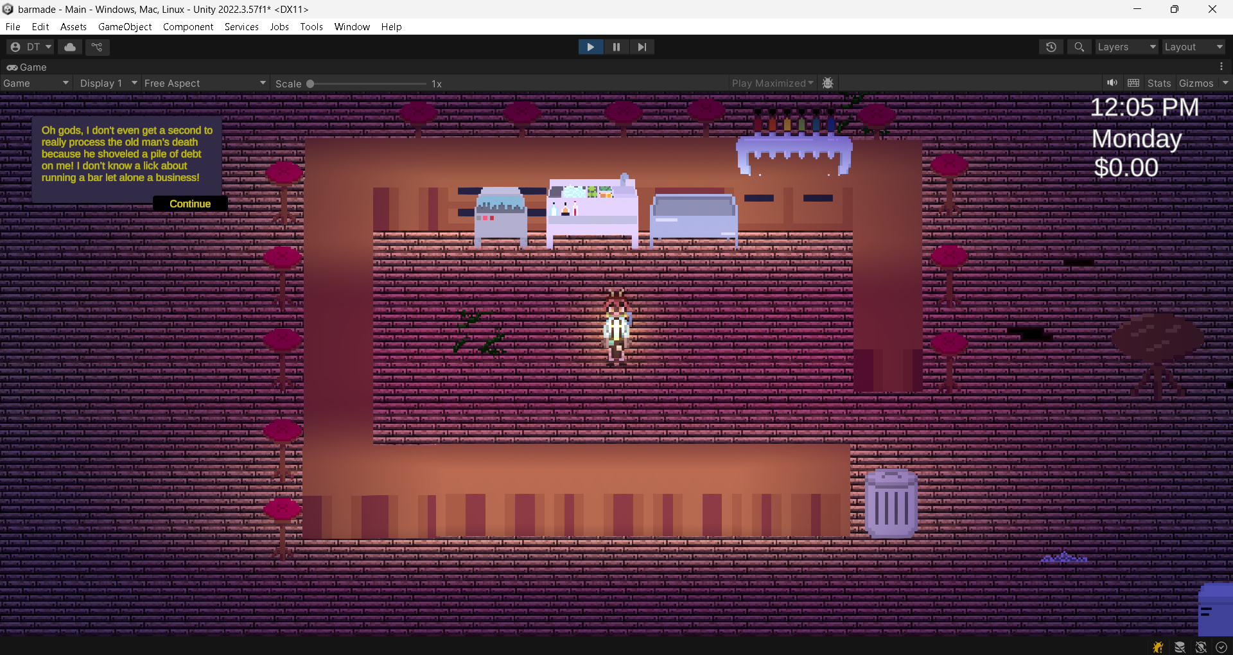Click Continue in the dialogue box
Screen dimensions: 1233x655
[190, 204]
